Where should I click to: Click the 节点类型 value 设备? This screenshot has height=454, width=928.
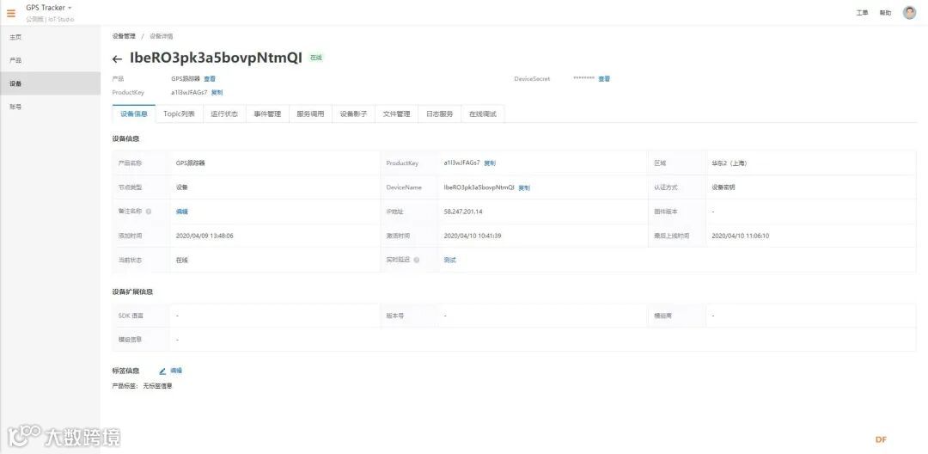pos(181,187)
